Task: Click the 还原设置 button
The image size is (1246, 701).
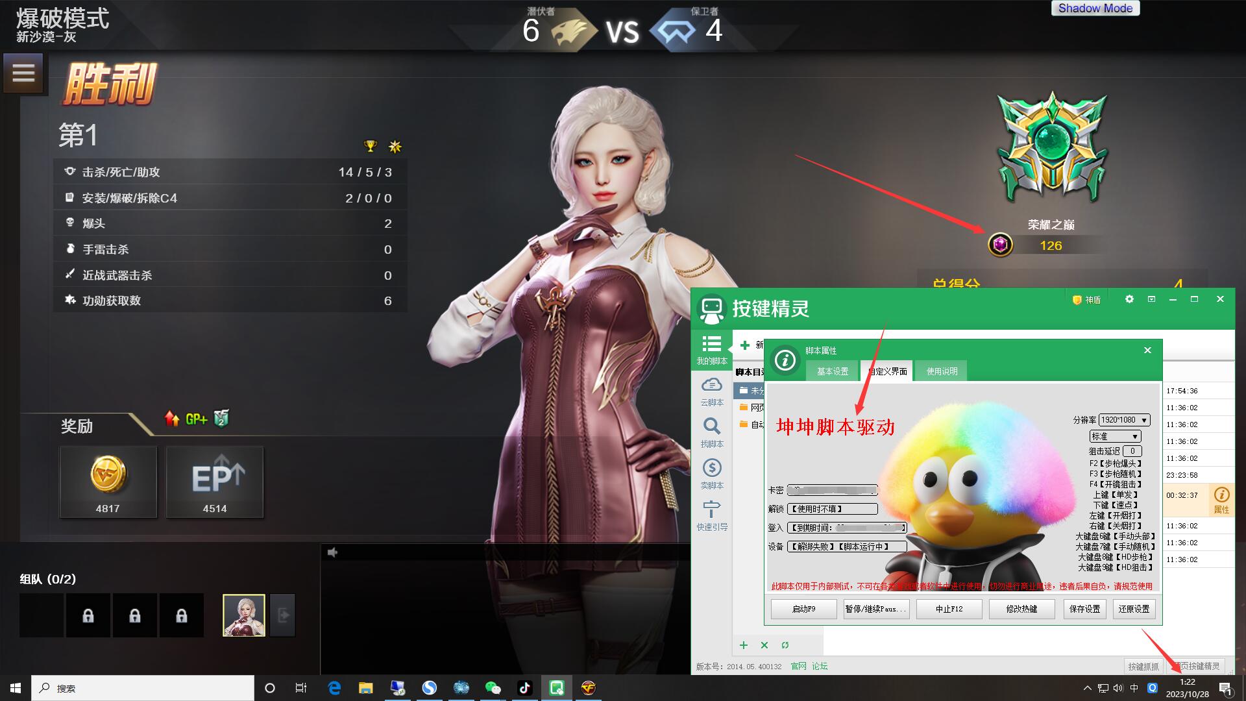Action: (1134, 609)
